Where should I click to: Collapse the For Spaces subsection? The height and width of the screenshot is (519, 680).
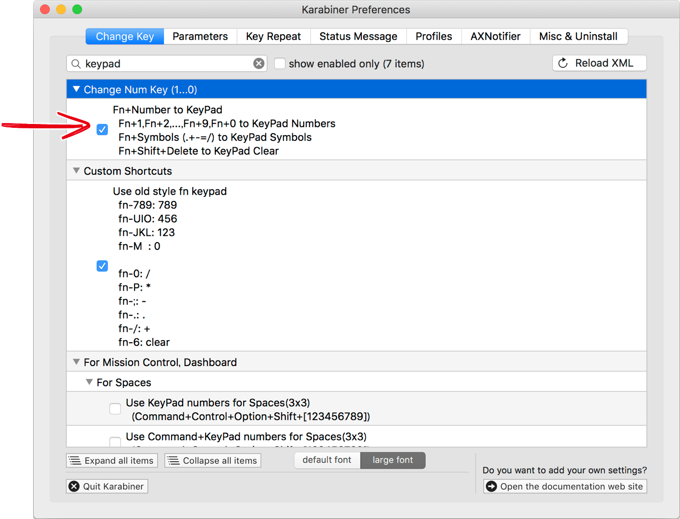coord(89,382)
